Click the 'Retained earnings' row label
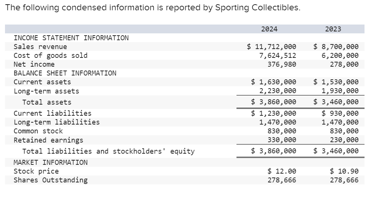Image resolution: width=381 pixels, height=197 pixels. (48, 140)
